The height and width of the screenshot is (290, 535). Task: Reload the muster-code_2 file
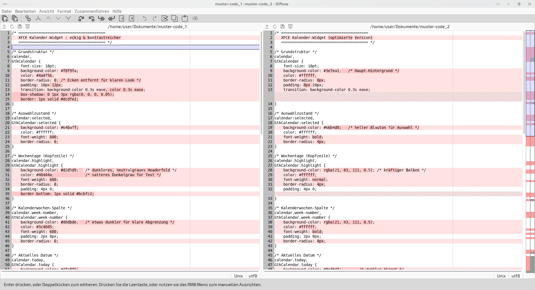pos(275,26)
